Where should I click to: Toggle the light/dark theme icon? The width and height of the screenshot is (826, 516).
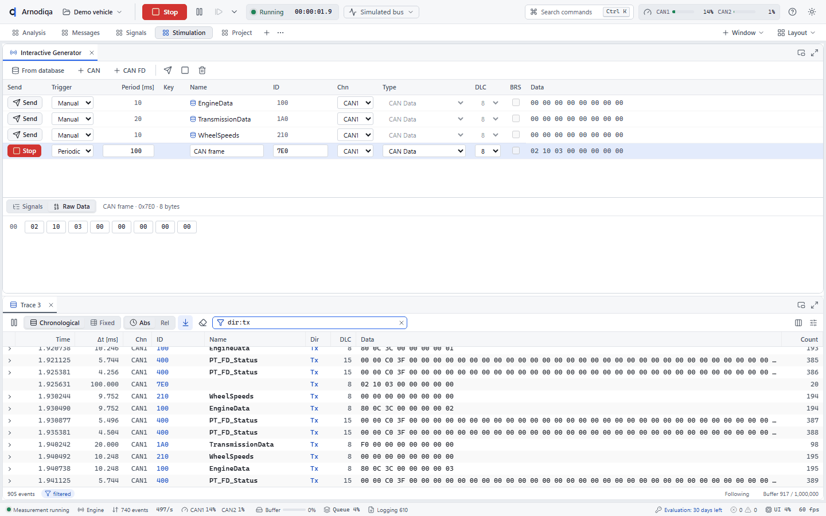tap(812, 12)
